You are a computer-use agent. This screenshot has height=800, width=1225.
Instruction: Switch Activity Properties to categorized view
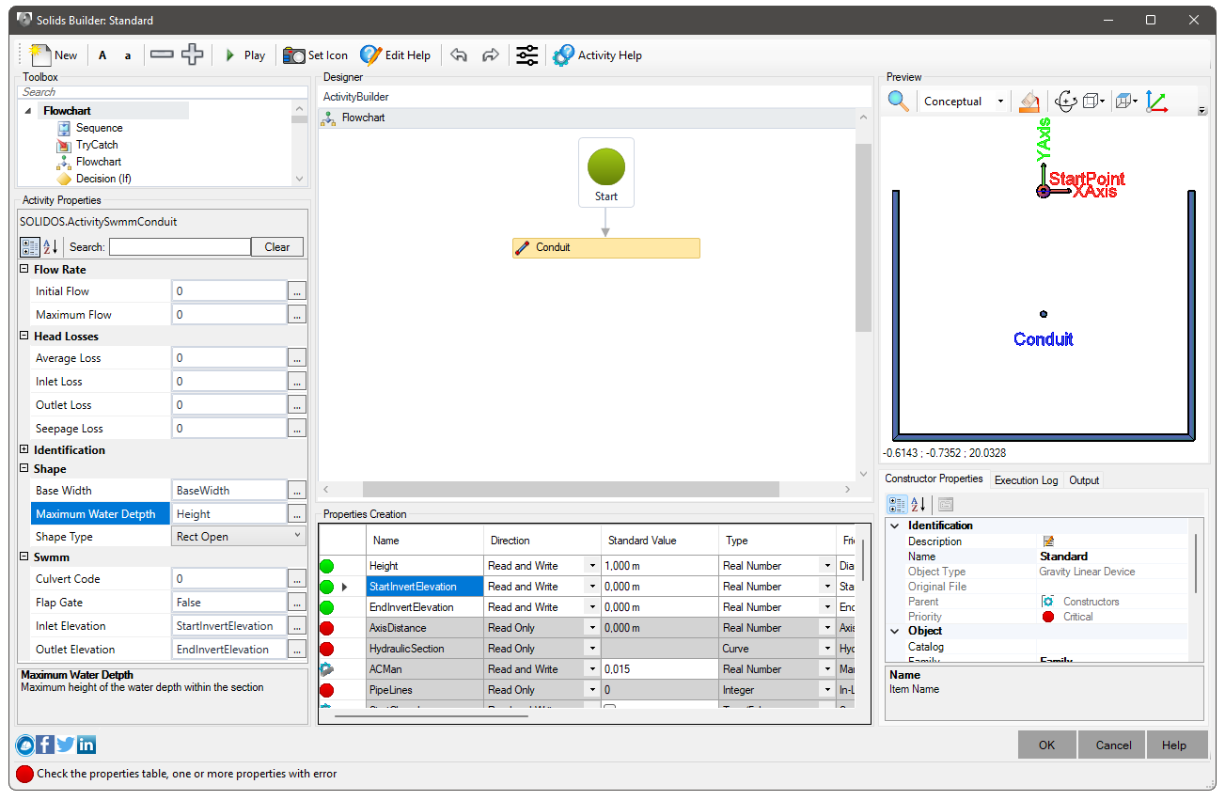(x=30, y=247)
